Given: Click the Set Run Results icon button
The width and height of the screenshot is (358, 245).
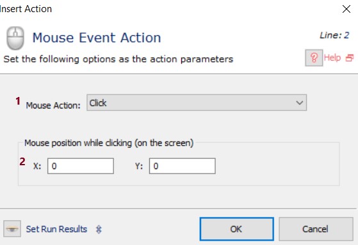Looking at the screenshot, I should 12,228.
